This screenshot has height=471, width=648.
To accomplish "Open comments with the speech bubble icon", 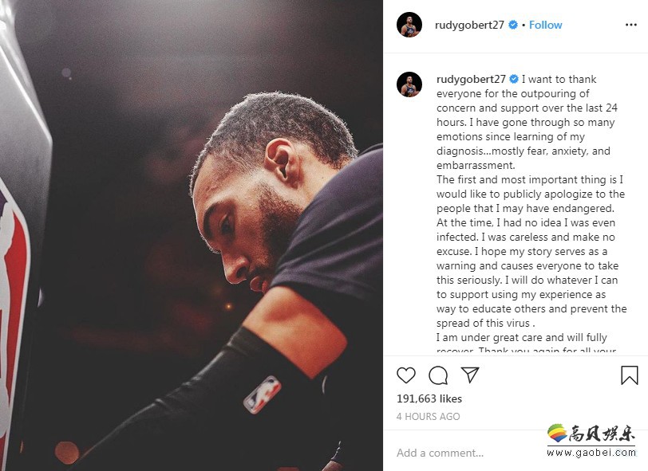I will pyautogui.click(x=438, y=375).
